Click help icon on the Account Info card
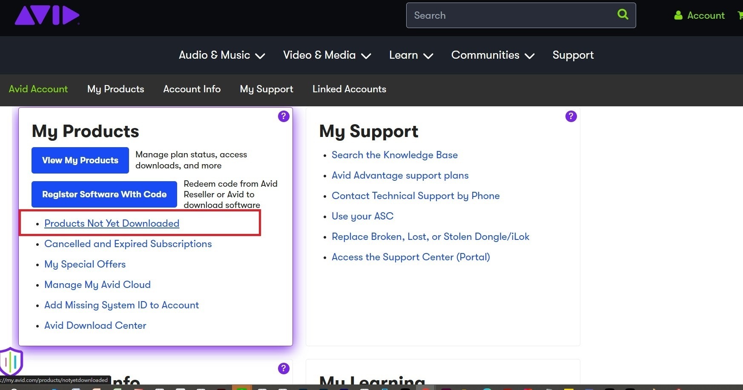 click(284, 368)
